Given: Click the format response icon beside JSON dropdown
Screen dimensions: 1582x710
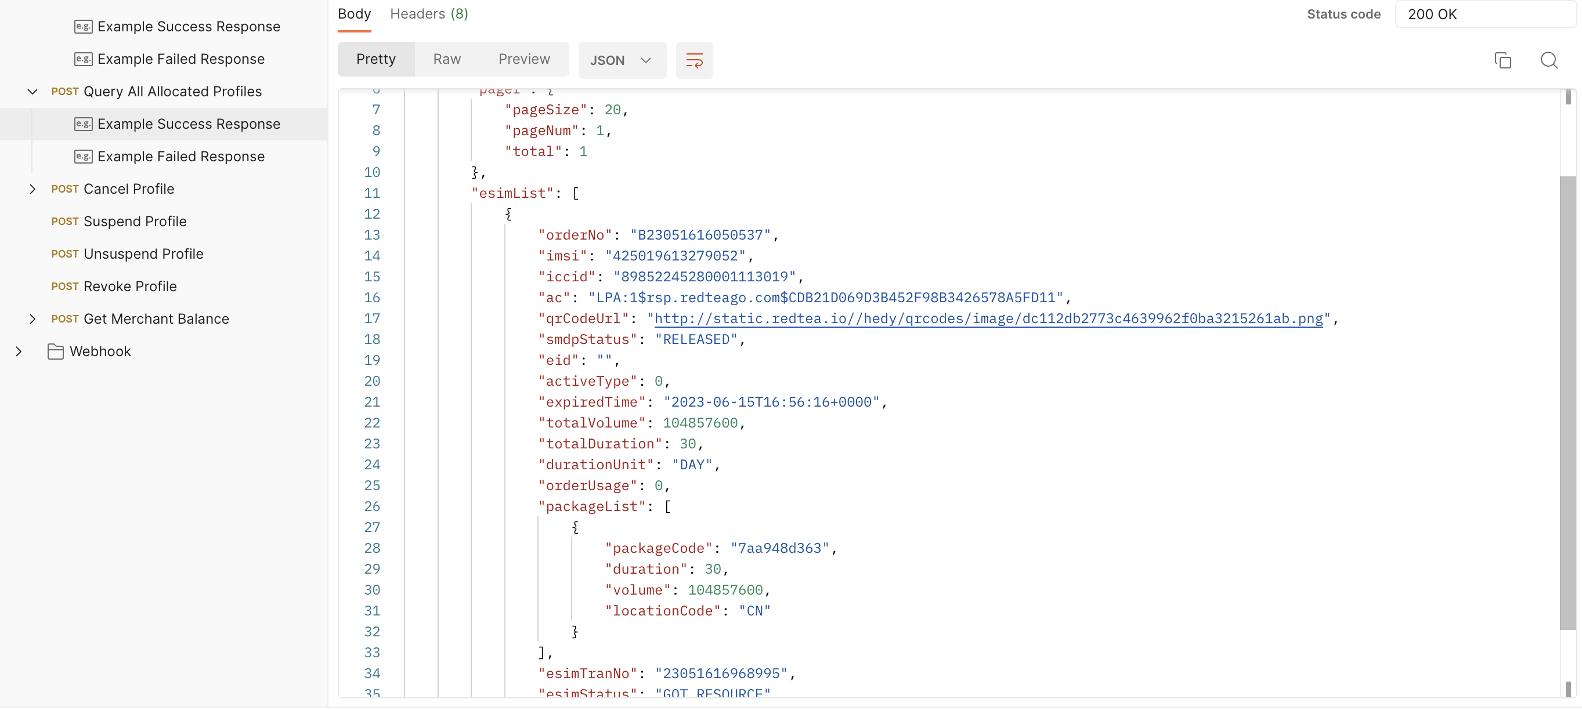Looking at the screenshot, I should [694, 60].
